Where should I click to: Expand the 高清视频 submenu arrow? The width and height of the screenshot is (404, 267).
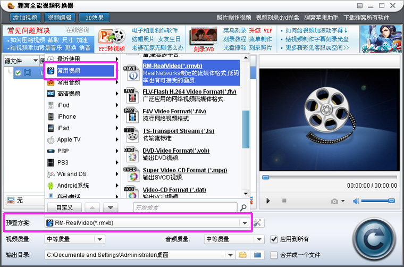click(x=117, y=94)
